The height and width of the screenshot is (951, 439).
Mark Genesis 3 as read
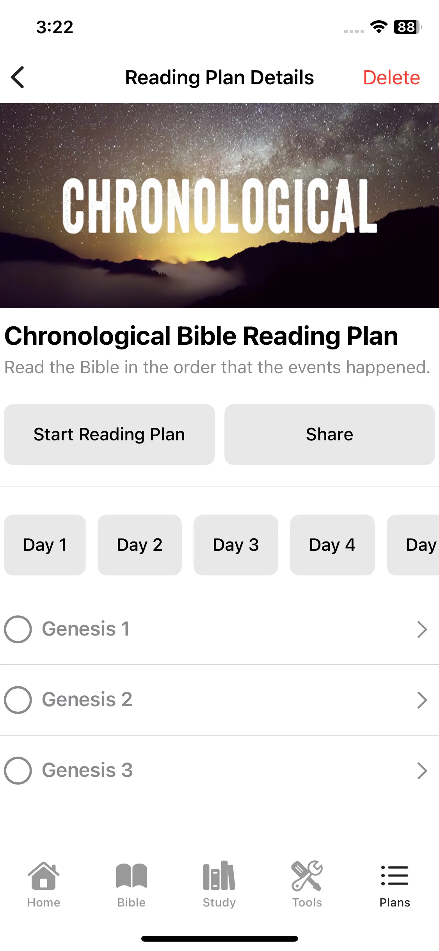pos(18,771)
